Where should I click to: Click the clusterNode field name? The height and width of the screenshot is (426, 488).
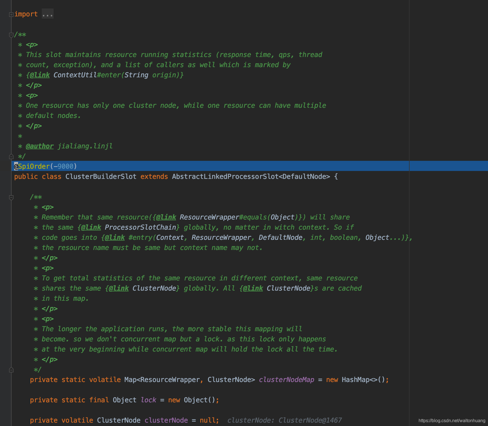pos(166,420)
